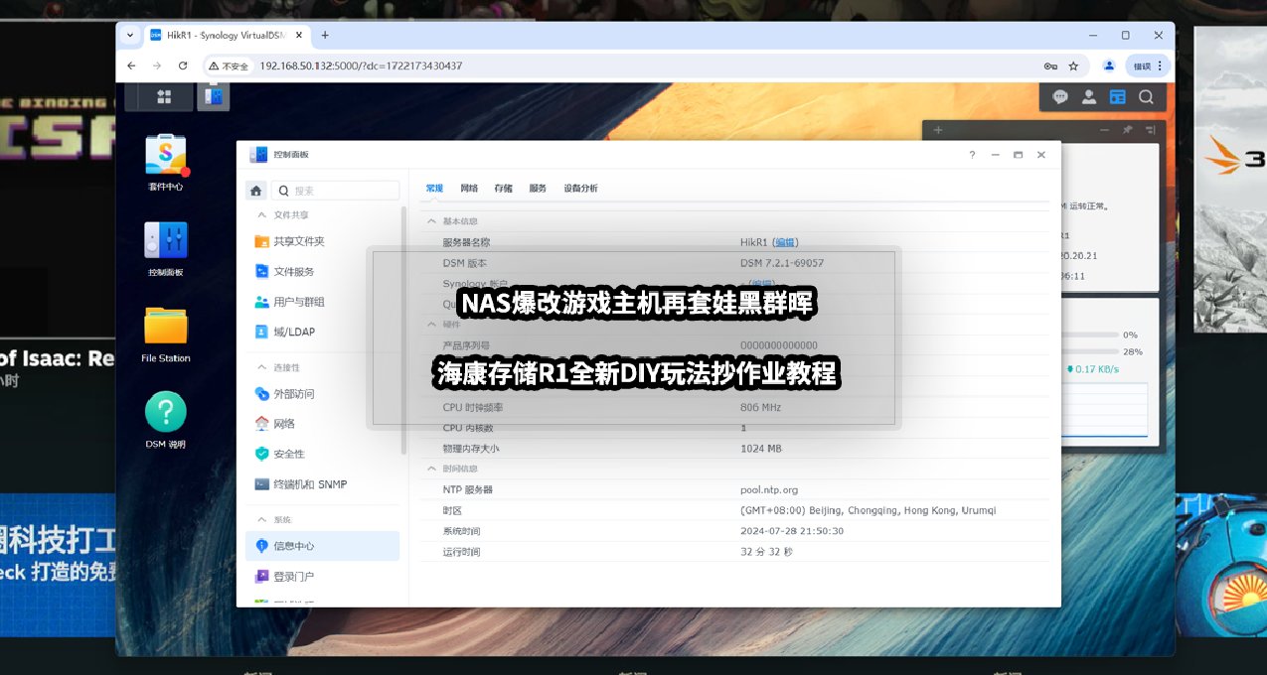Image resolution: width=1267 pixels, height=675 pixels.
Task: Maximize the Control Panel window
Action: (x=1018, y=155)
